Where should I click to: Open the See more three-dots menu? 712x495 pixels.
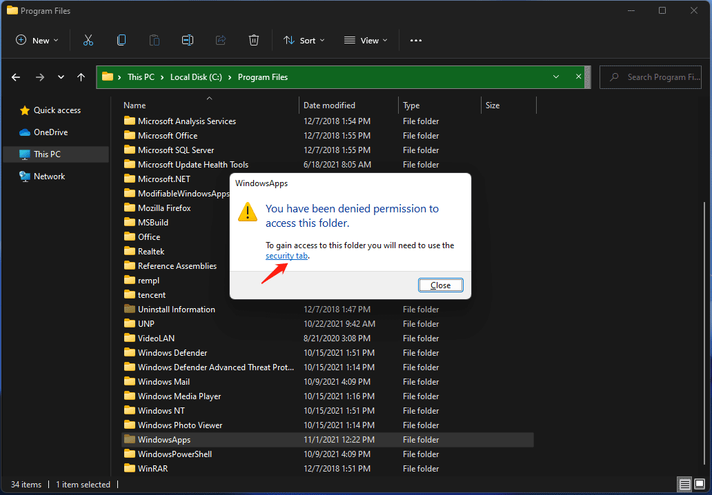(x=415, y=41)
